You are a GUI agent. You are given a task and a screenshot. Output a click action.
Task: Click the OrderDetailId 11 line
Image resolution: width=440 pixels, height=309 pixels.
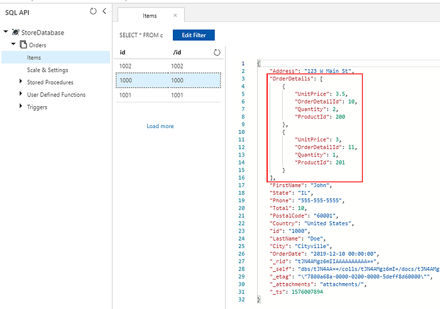point(326,147)
